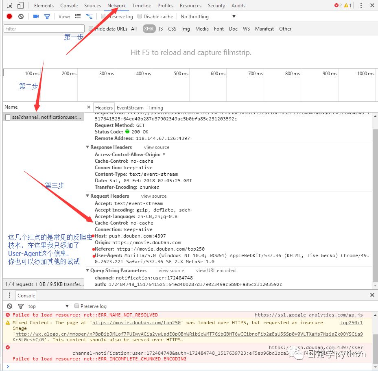Filter requests by Font

click(x=218, y=29)
